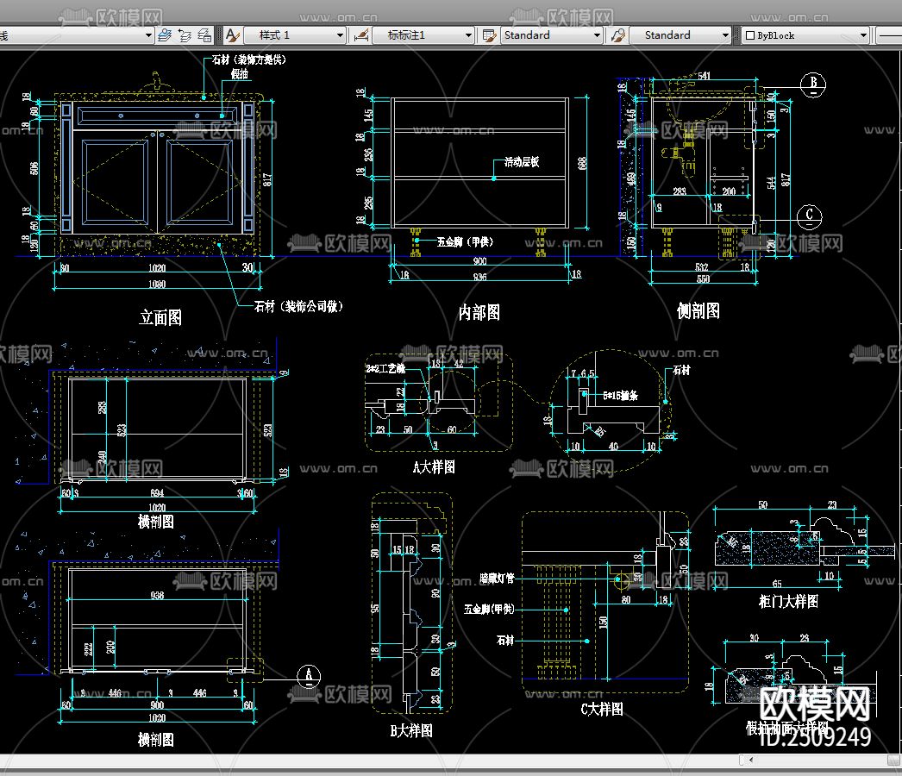Open the ByBlock color control dropdown
Image resolution: width=902 pixels, height=776 pixels.
point(805,35)
